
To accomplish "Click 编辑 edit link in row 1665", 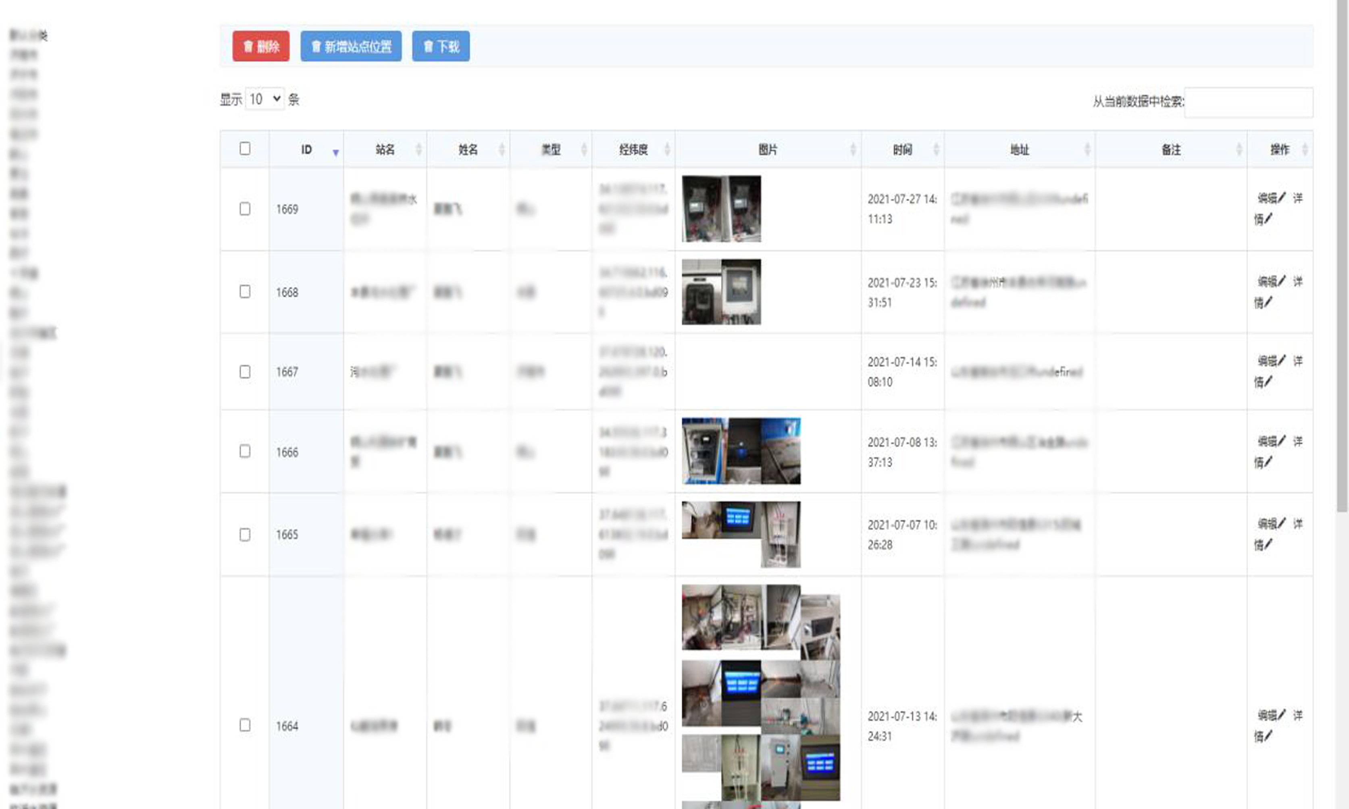I will [x=1272, y=524].
